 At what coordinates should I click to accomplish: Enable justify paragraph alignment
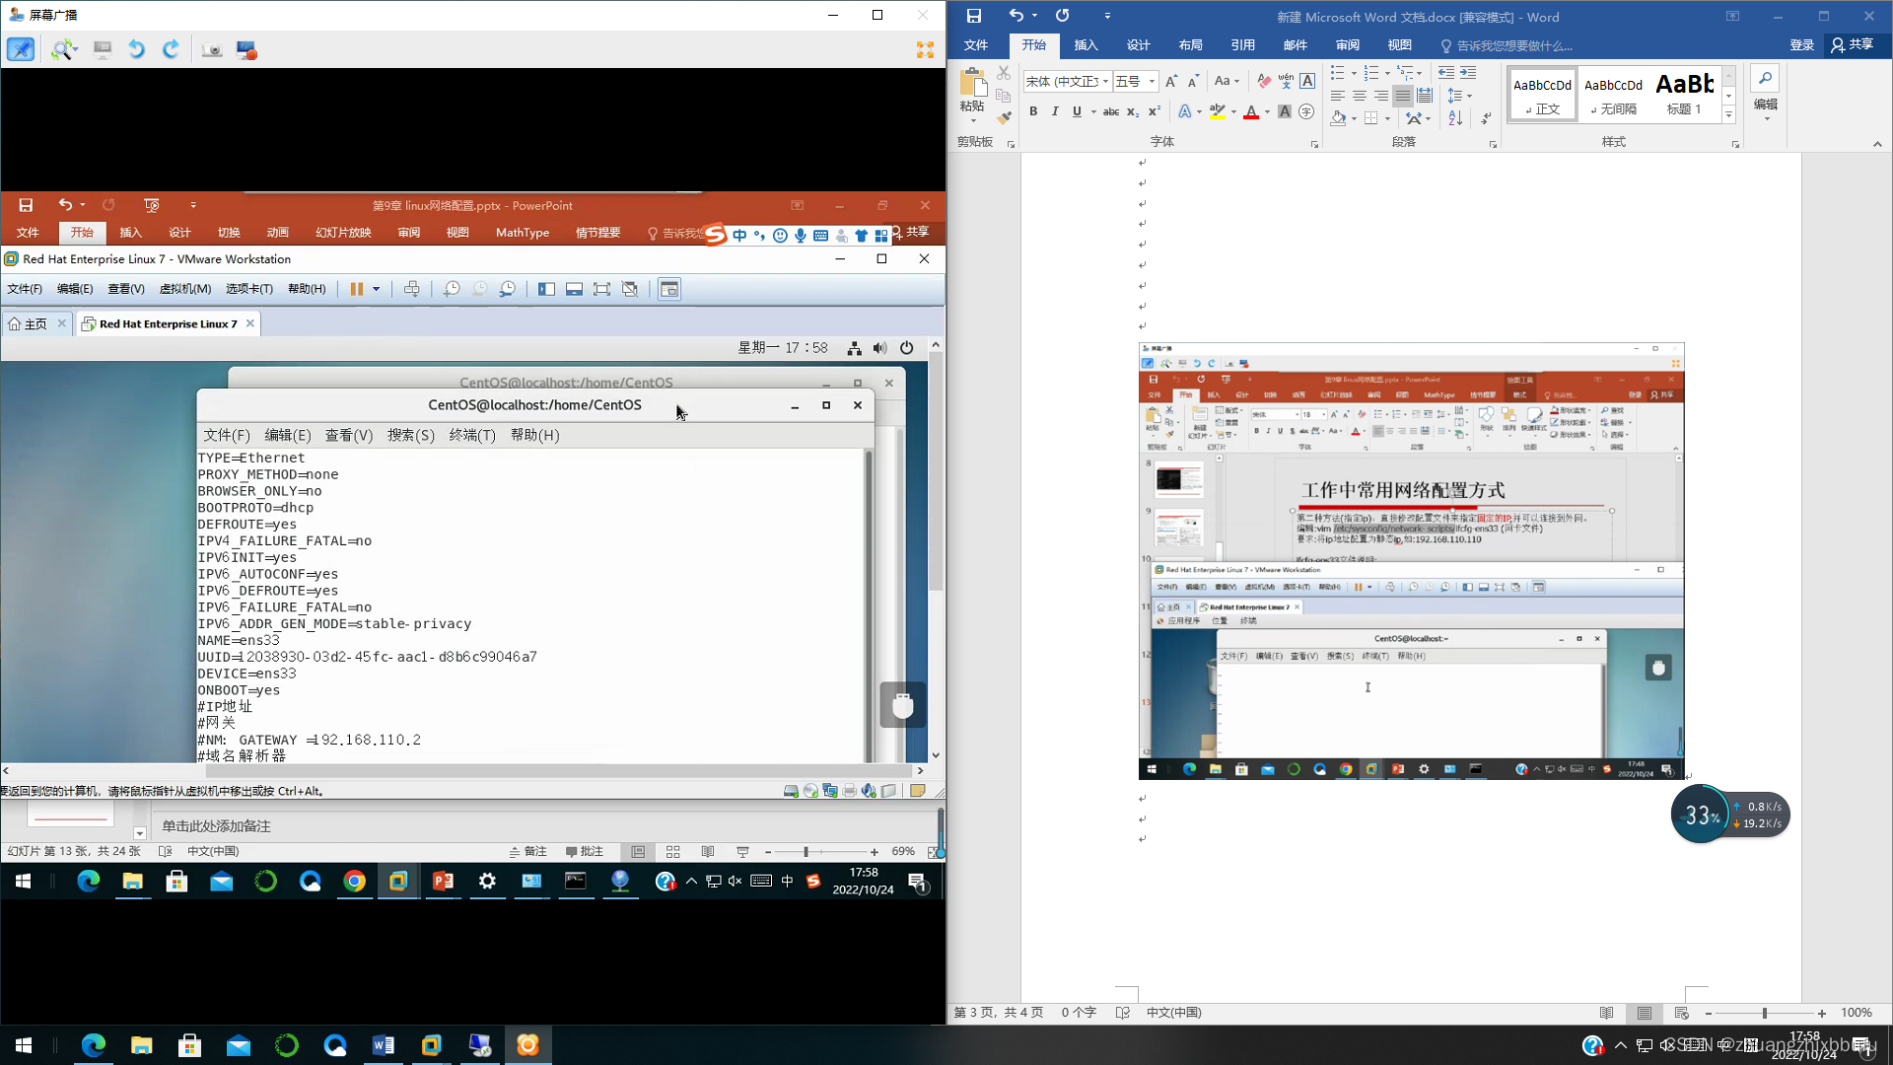point(1402,96)
